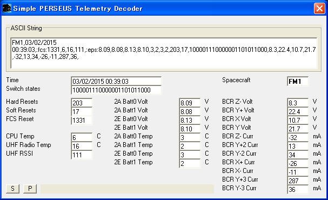This screenshot has height=200, width=328.
Task: Click the 'Spacecraft' label
Action: coord(236,80)
